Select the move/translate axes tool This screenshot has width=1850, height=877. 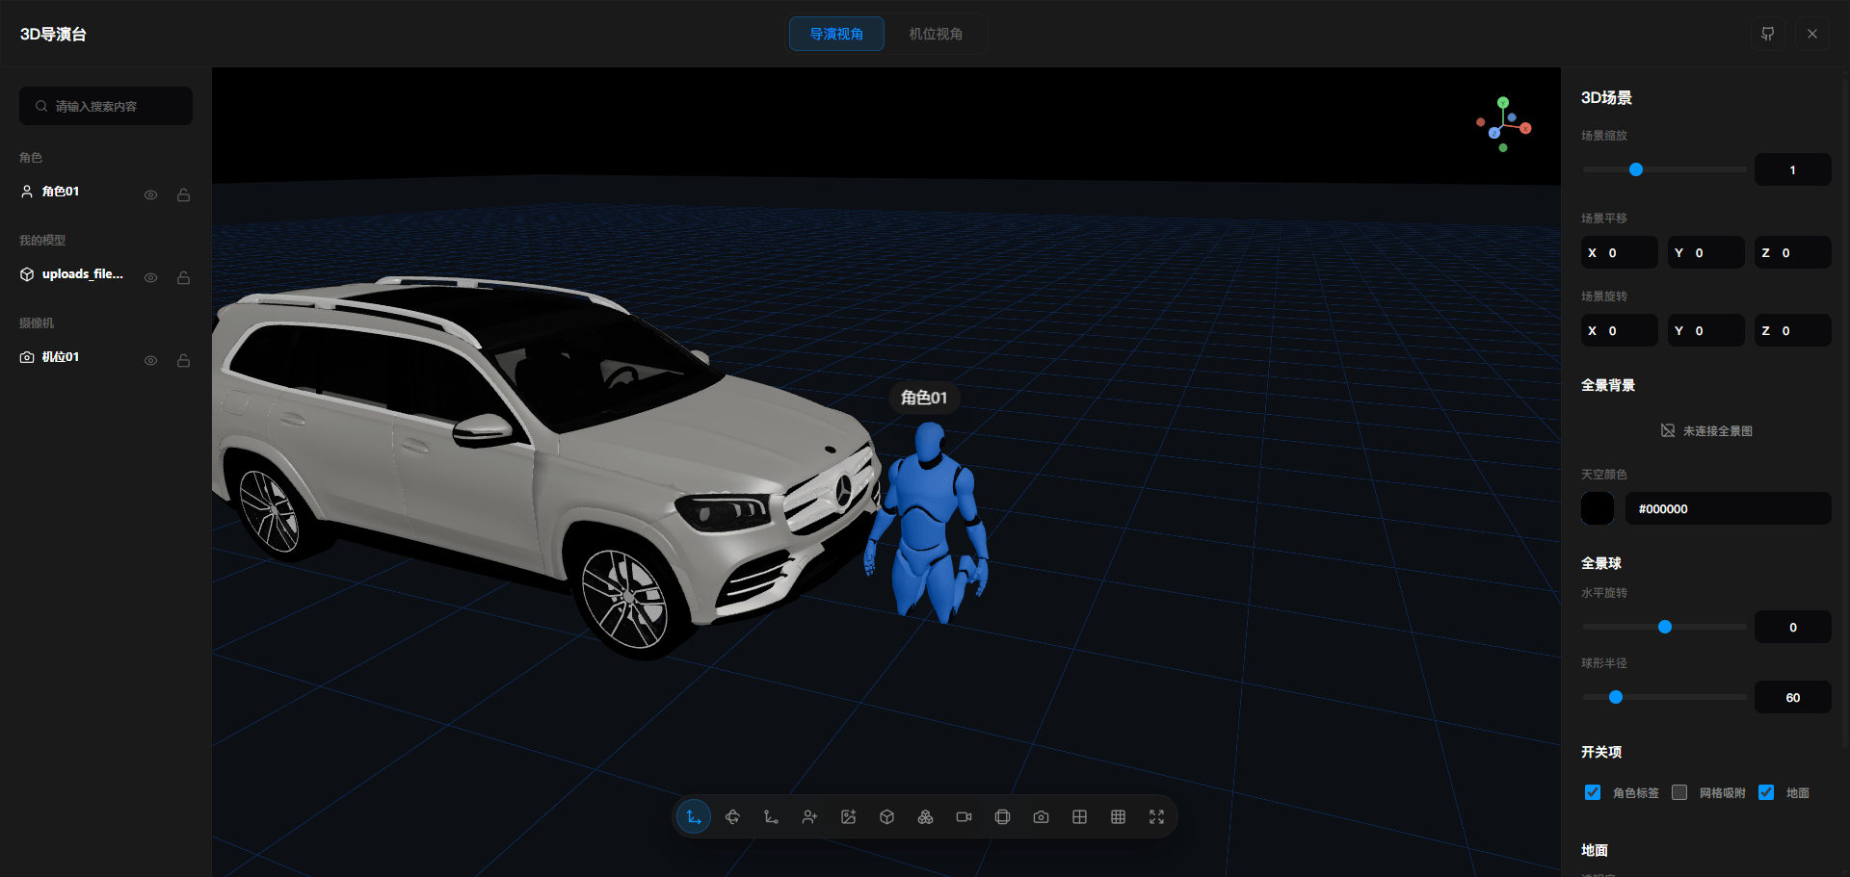(x=694, y=816)
